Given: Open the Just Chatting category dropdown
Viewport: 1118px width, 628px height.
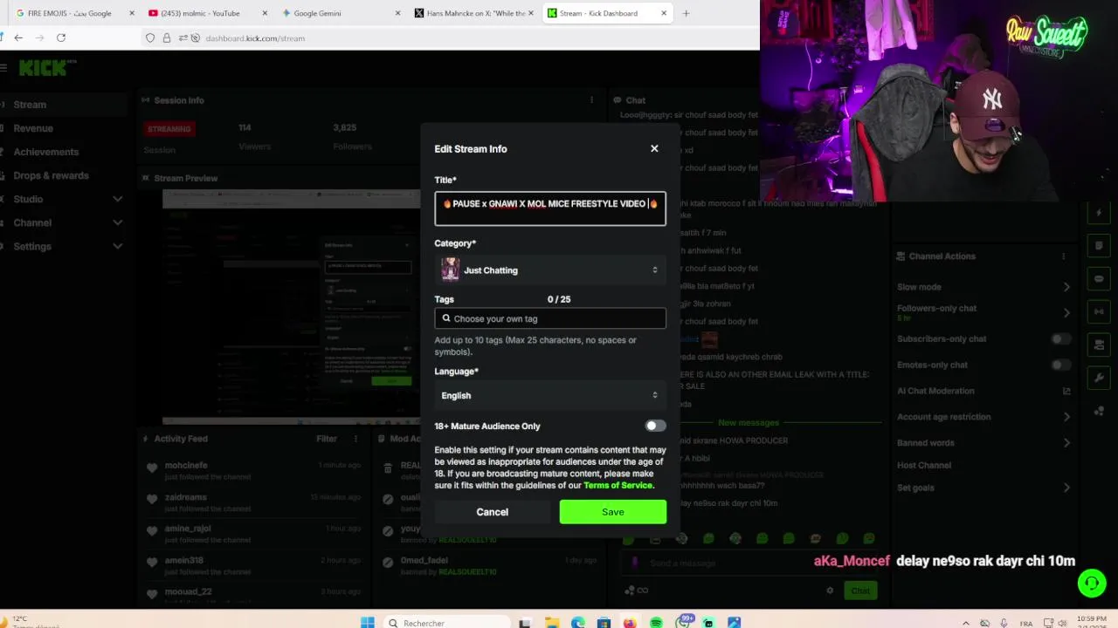Looking at the screenshot, I should [x=550, y=270].
